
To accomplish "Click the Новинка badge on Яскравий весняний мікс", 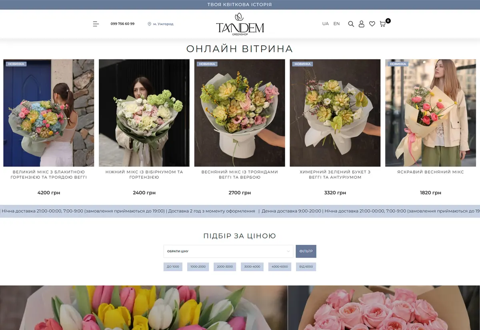I will 398,64.
